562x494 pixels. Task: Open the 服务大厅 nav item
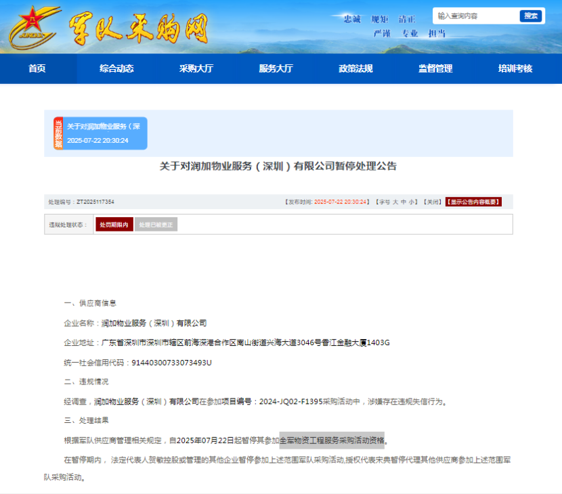276,68
